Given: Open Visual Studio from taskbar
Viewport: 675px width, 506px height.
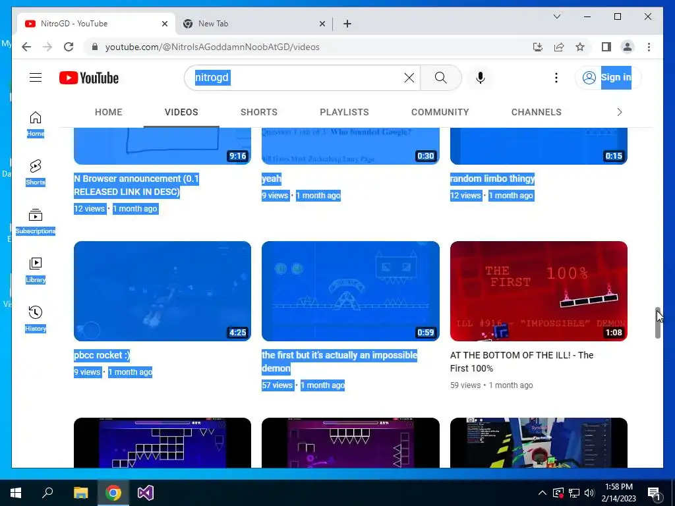Looking at the screenshot, I should click(x=146, y=493).
